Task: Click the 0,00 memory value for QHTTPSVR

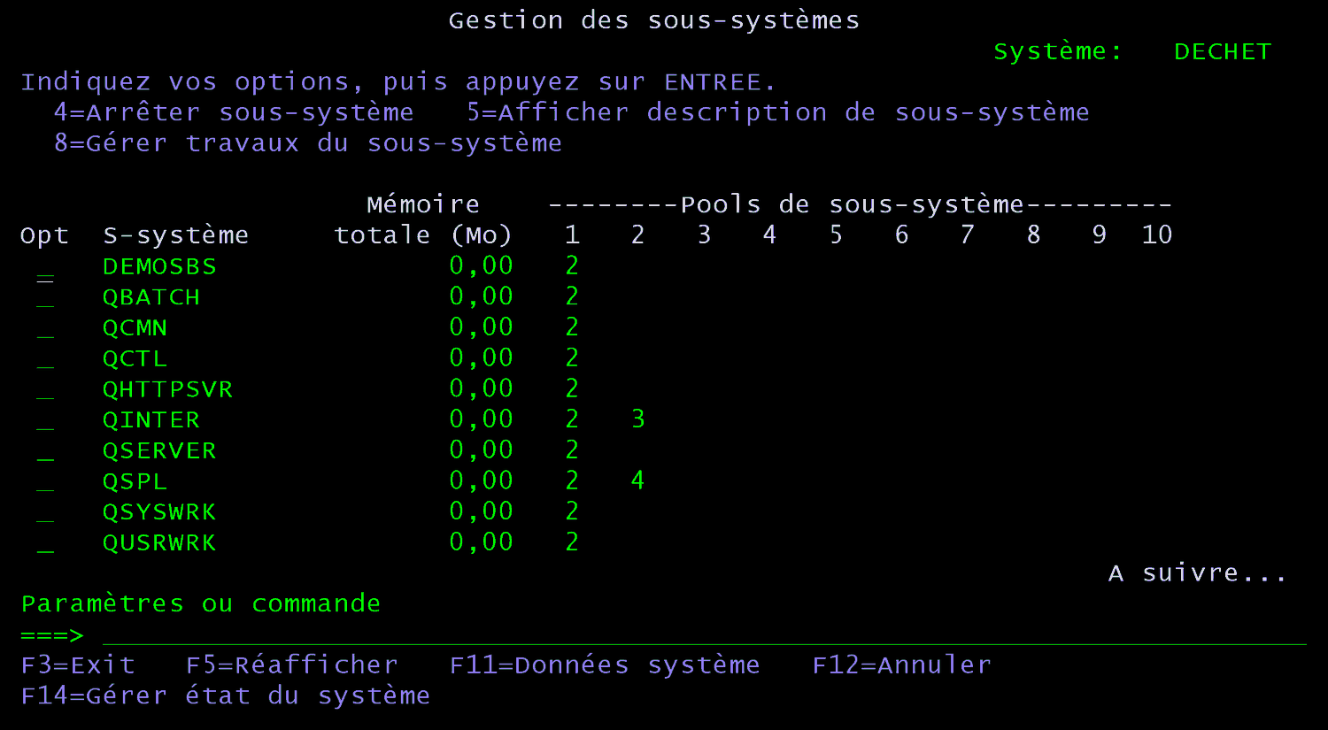Action: [481, 388]
